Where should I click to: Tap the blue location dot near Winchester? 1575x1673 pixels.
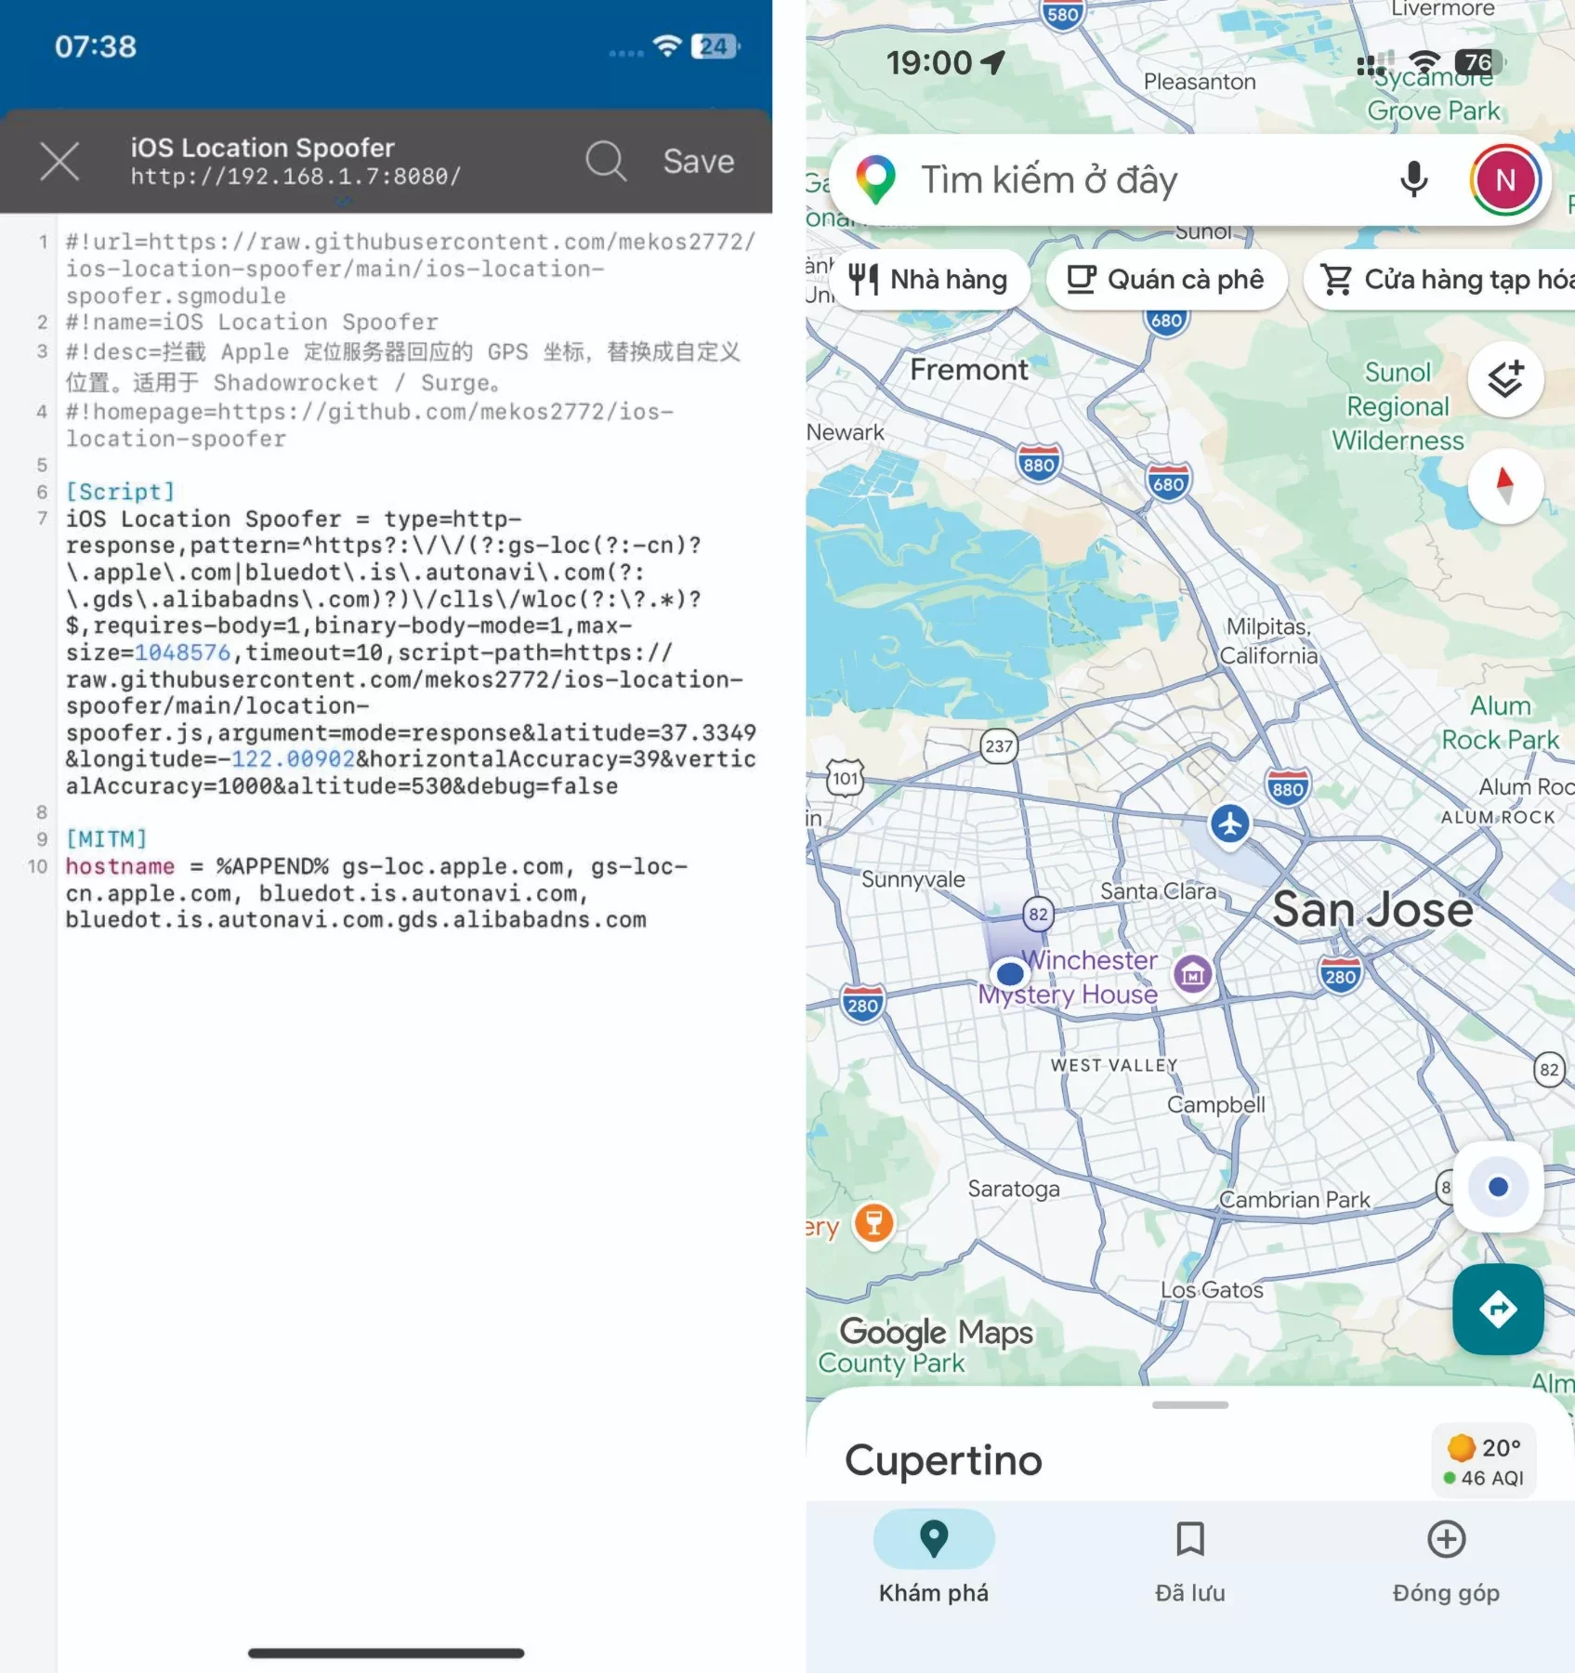[1009, 974]
